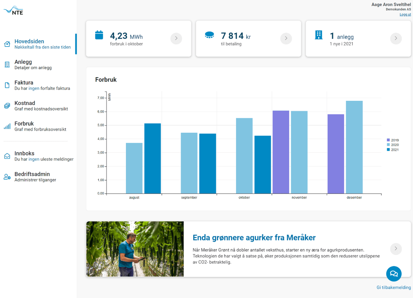The image size is (413, 298).
Task: Expand the forbruk i oktober card arrow
Action: tap(176, 39)
